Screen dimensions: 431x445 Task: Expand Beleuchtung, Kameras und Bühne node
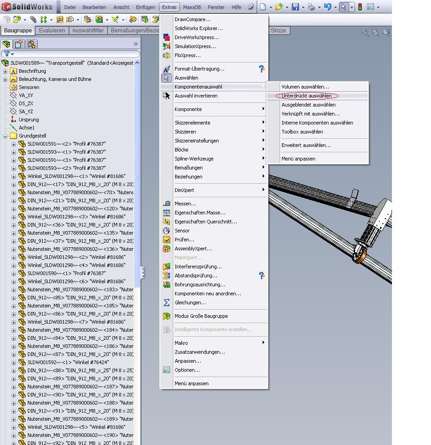[5, 80]
